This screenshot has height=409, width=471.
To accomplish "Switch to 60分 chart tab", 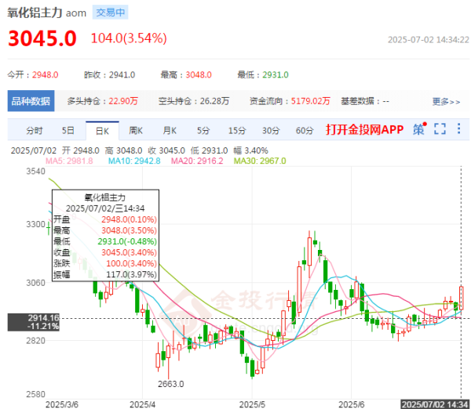I will click(305, 131).
